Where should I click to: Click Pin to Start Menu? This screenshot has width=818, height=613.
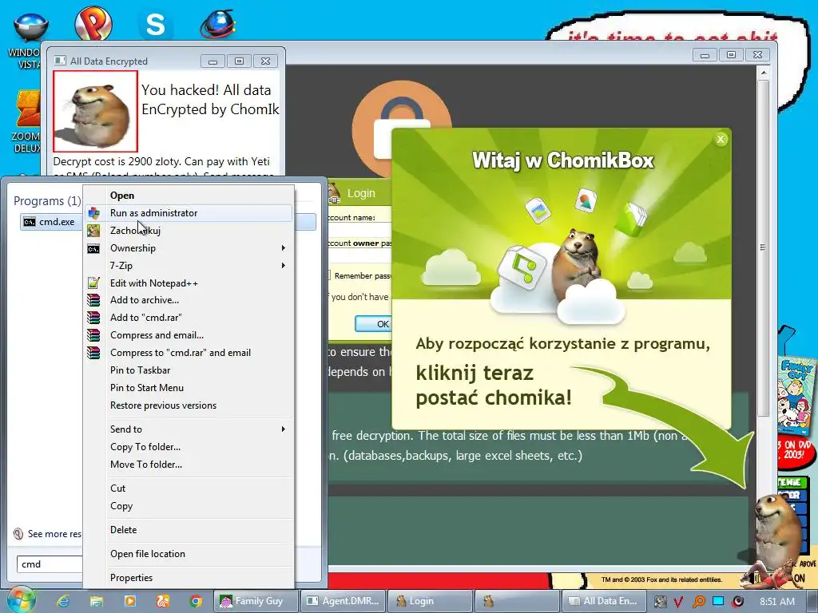pos(147,388)
